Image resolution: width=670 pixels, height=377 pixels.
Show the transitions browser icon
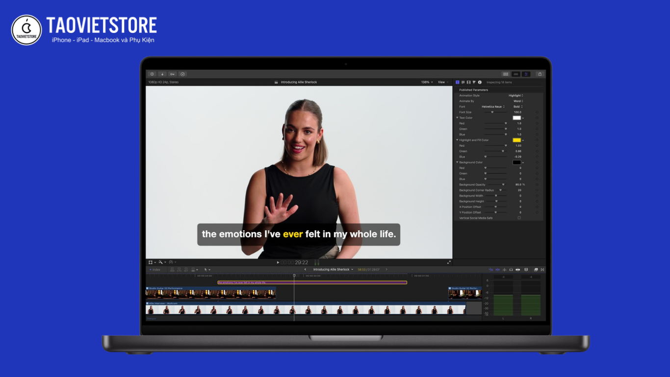[542, 269]
